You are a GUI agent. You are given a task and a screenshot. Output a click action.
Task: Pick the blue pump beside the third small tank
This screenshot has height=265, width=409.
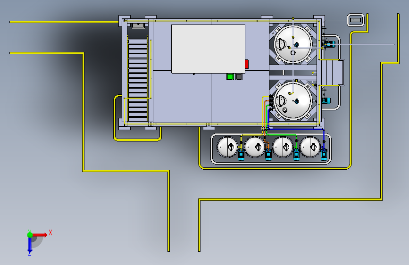[x=296, y=154]
